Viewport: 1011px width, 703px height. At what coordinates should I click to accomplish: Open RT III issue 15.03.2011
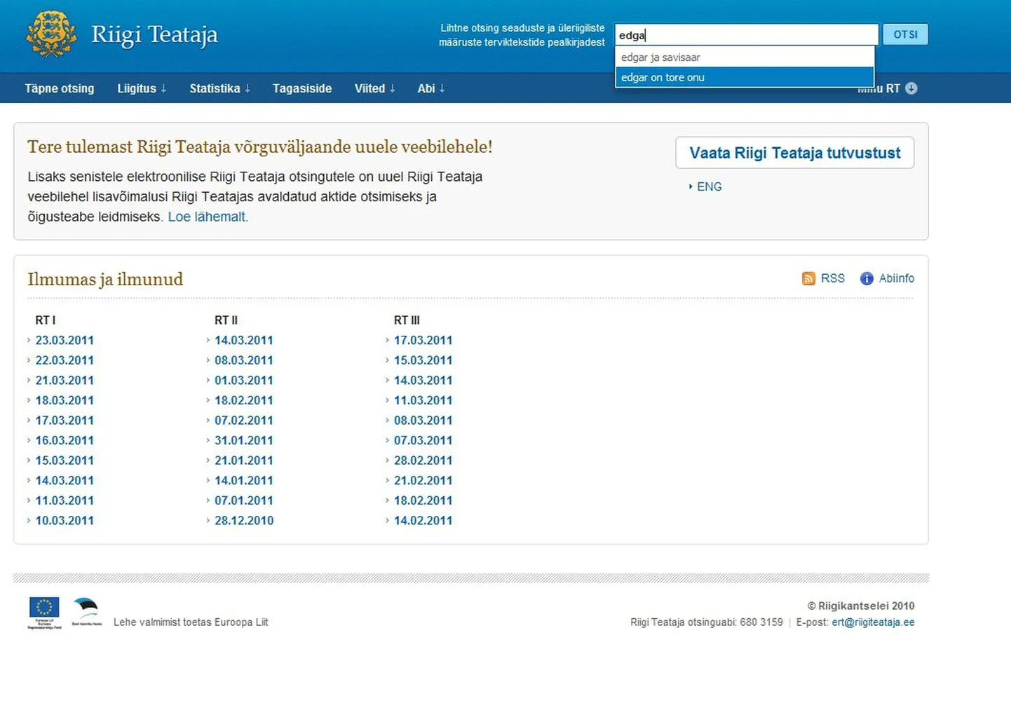pos(423,360)
